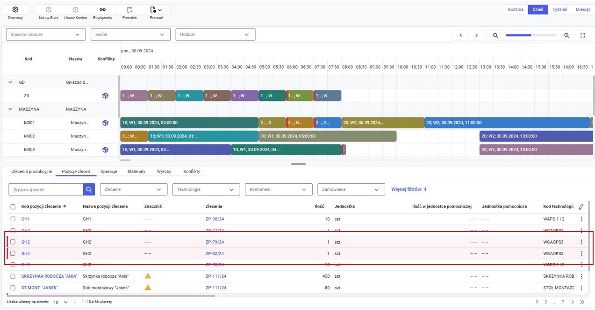Open the Kontrahent filter dropdown
595x310 pixels.
[278, 189]
